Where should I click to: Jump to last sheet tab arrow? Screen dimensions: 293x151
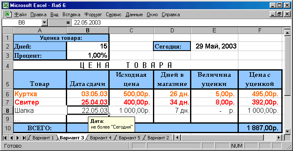[24, 138]
